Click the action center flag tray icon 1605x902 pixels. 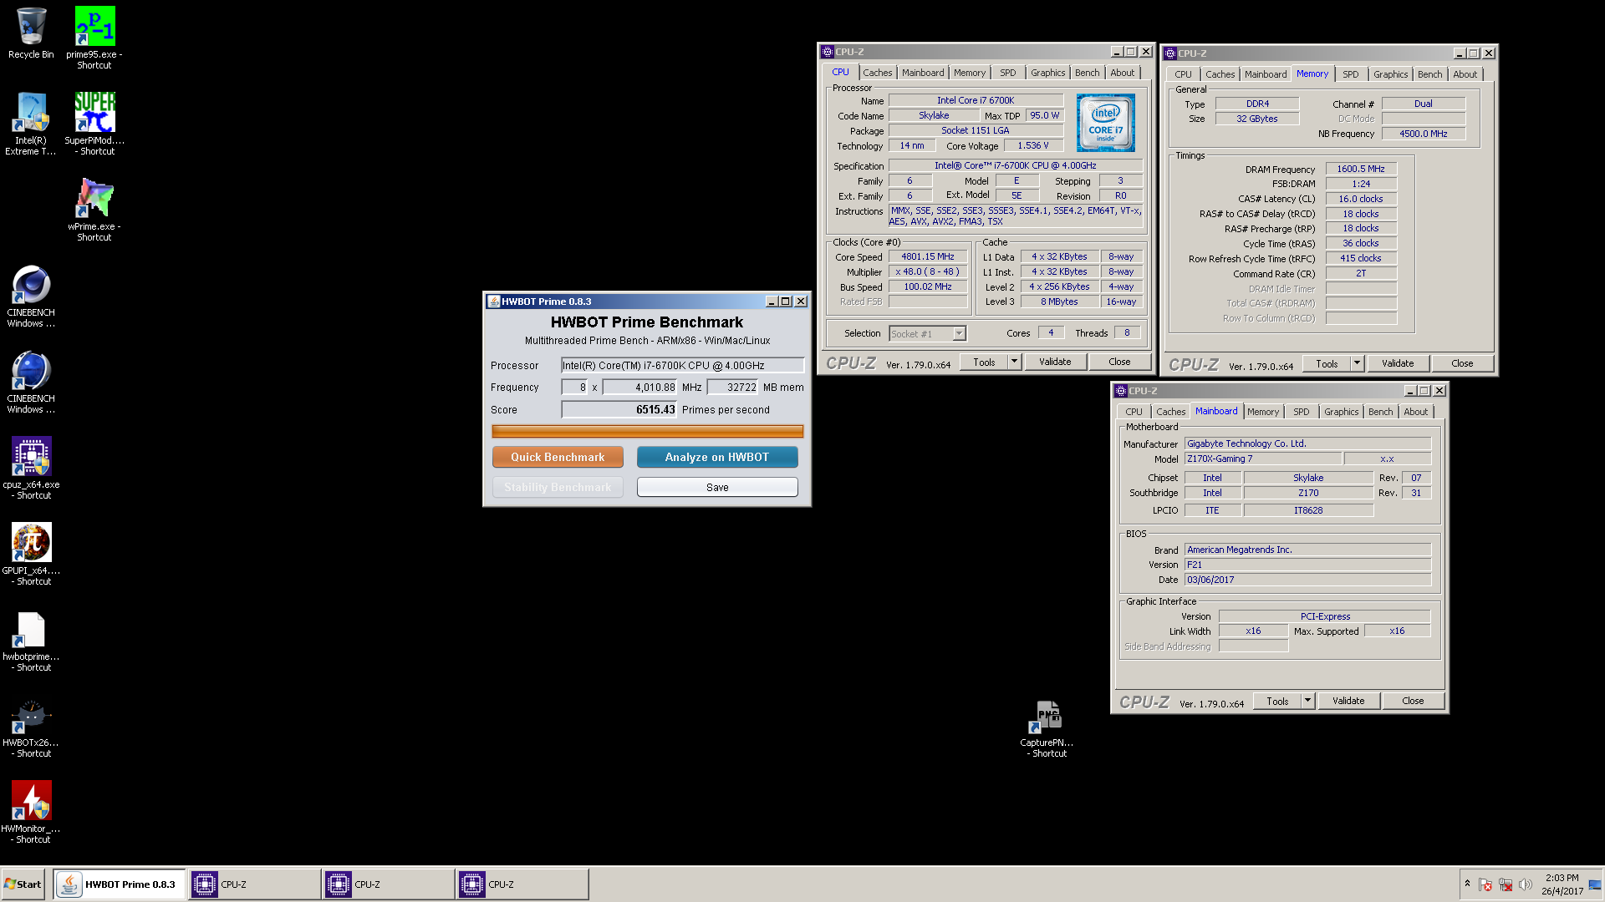click(x=1485, y=884)
